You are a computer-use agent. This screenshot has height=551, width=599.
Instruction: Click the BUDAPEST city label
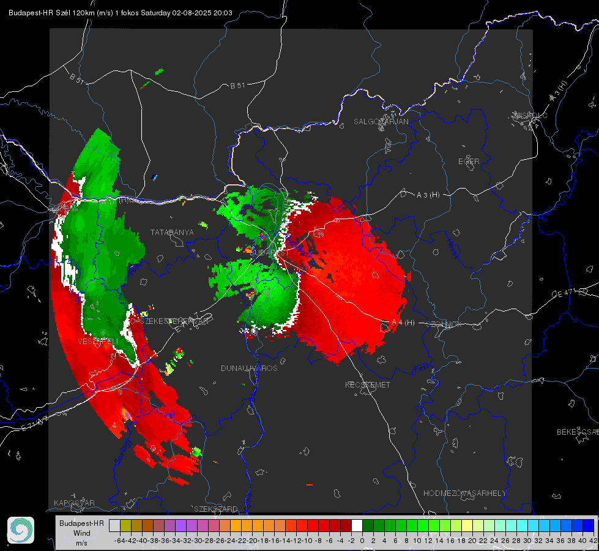(269, 253)
